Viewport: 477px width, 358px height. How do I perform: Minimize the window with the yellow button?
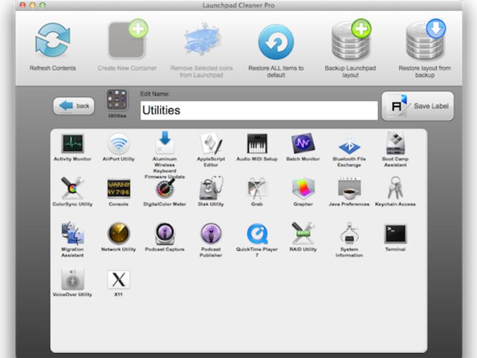pyautogui.click(x=32, y=5)
